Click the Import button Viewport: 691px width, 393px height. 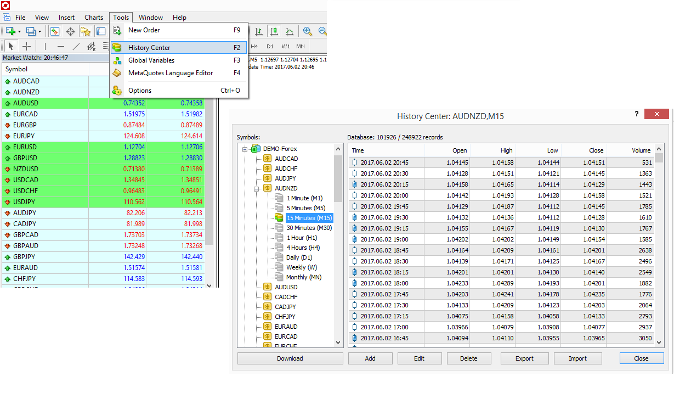(578, 358)
